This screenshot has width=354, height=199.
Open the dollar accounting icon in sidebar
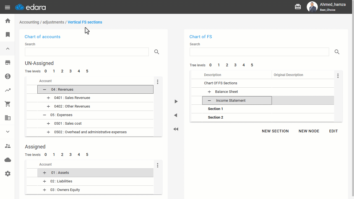(x=8, y=76)
